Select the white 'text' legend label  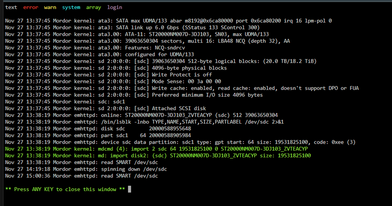[x=11, y=7]
